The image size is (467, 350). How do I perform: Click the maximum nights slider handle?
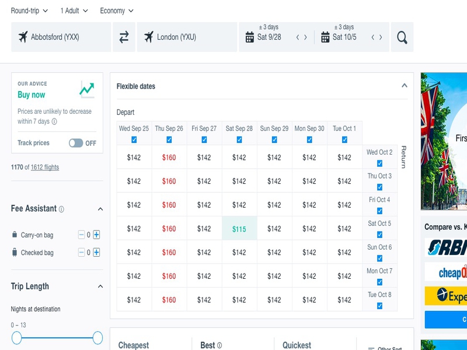click(x=97, y=338)
